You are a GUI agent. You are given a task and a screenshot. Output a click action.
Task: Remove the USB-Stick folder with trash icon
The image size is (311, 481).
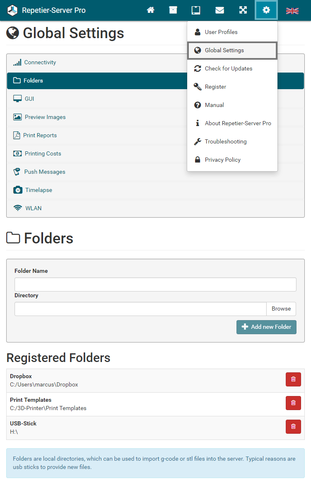tap(293, 426)
